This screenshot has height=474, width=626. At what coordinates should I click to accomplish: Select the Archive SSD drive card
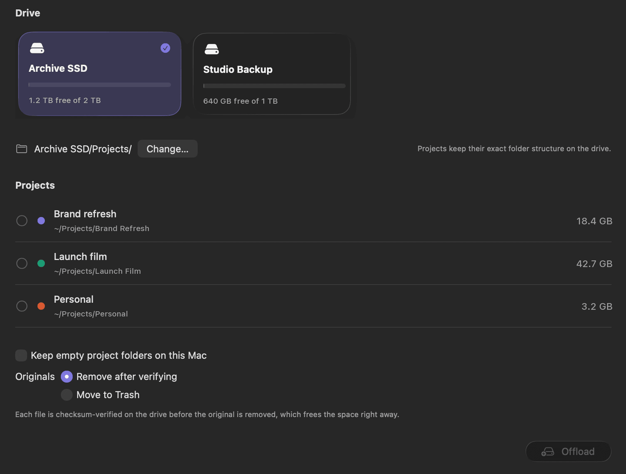click(x=100, y=74)
